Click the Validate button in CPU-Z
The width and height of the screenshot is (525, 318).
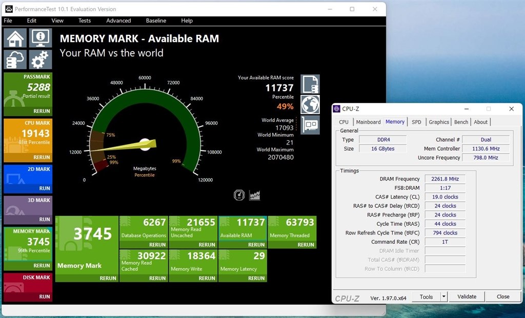point(467,296)
